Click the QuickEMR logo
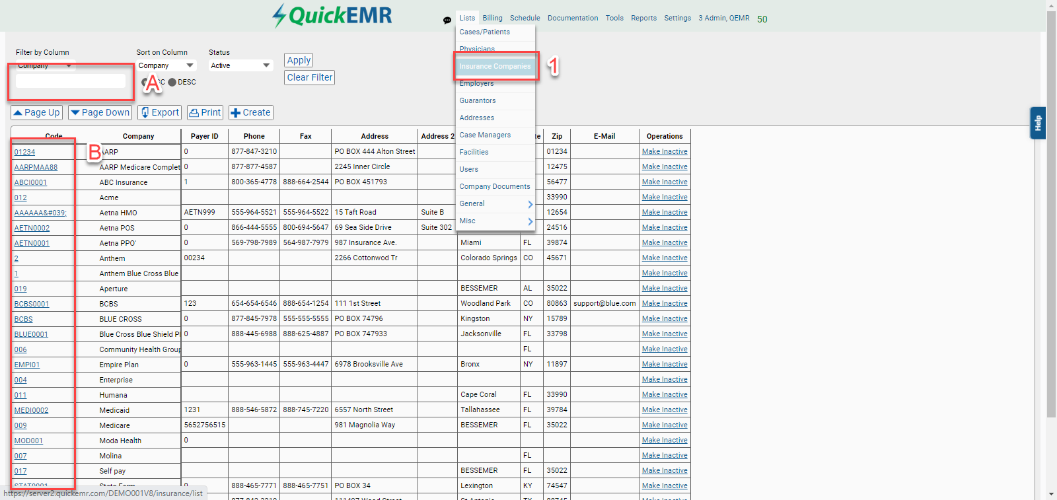This screenshot has height=500, width=1057. (332, 15)
